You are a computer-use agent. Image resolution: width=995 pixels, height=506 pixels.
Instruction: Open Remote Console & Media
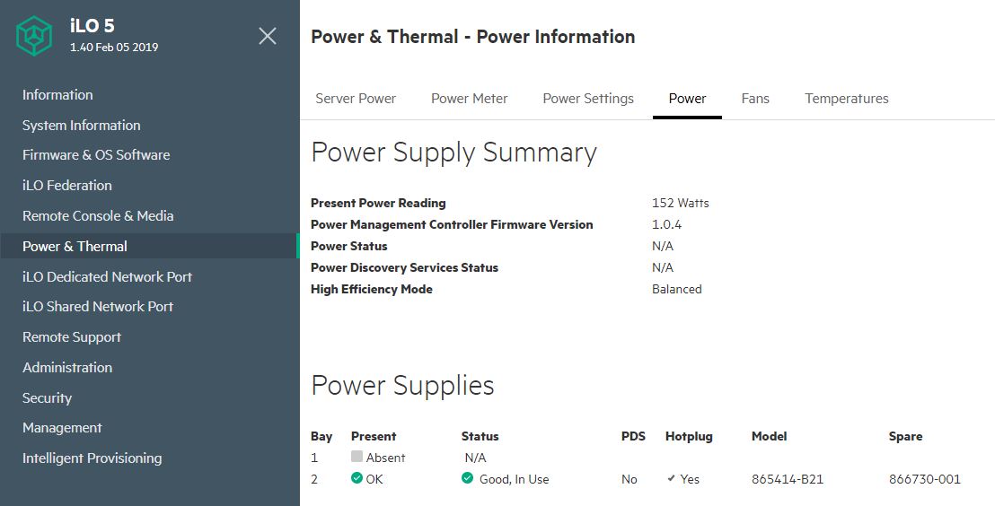click(98, 216)
